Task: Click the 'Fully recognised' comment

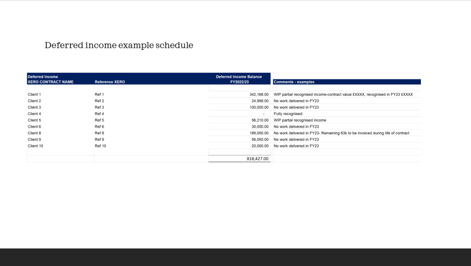Action: [x=288, y=114]
